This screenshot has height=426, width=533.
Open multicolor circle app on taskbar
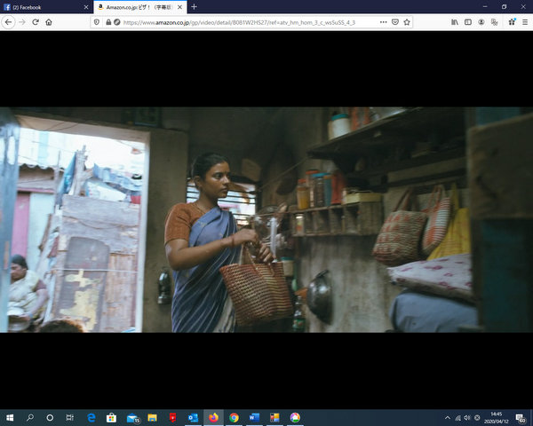295,417
